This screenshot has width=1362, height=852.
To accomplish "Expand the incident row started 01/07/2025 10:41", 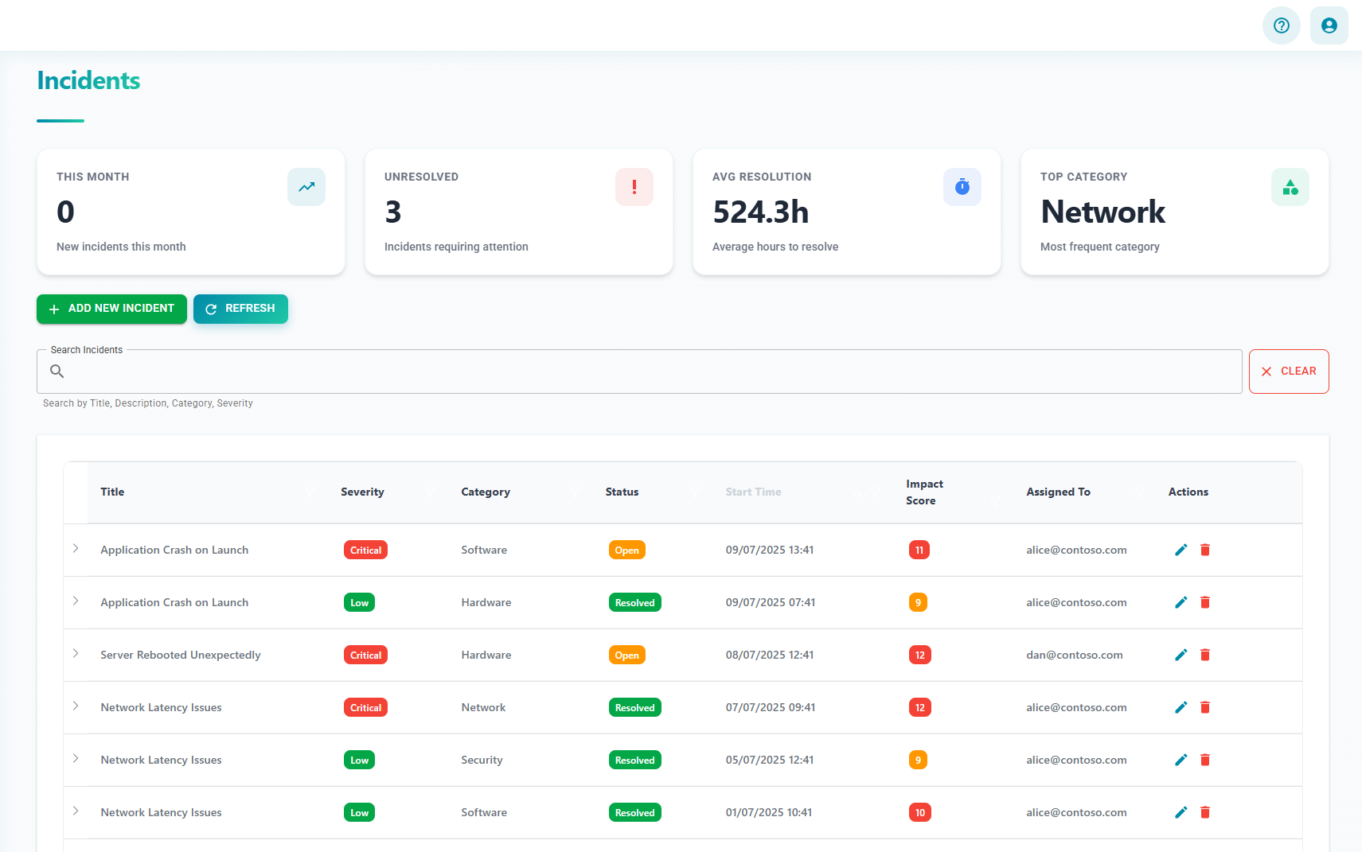I will (76, 811).
